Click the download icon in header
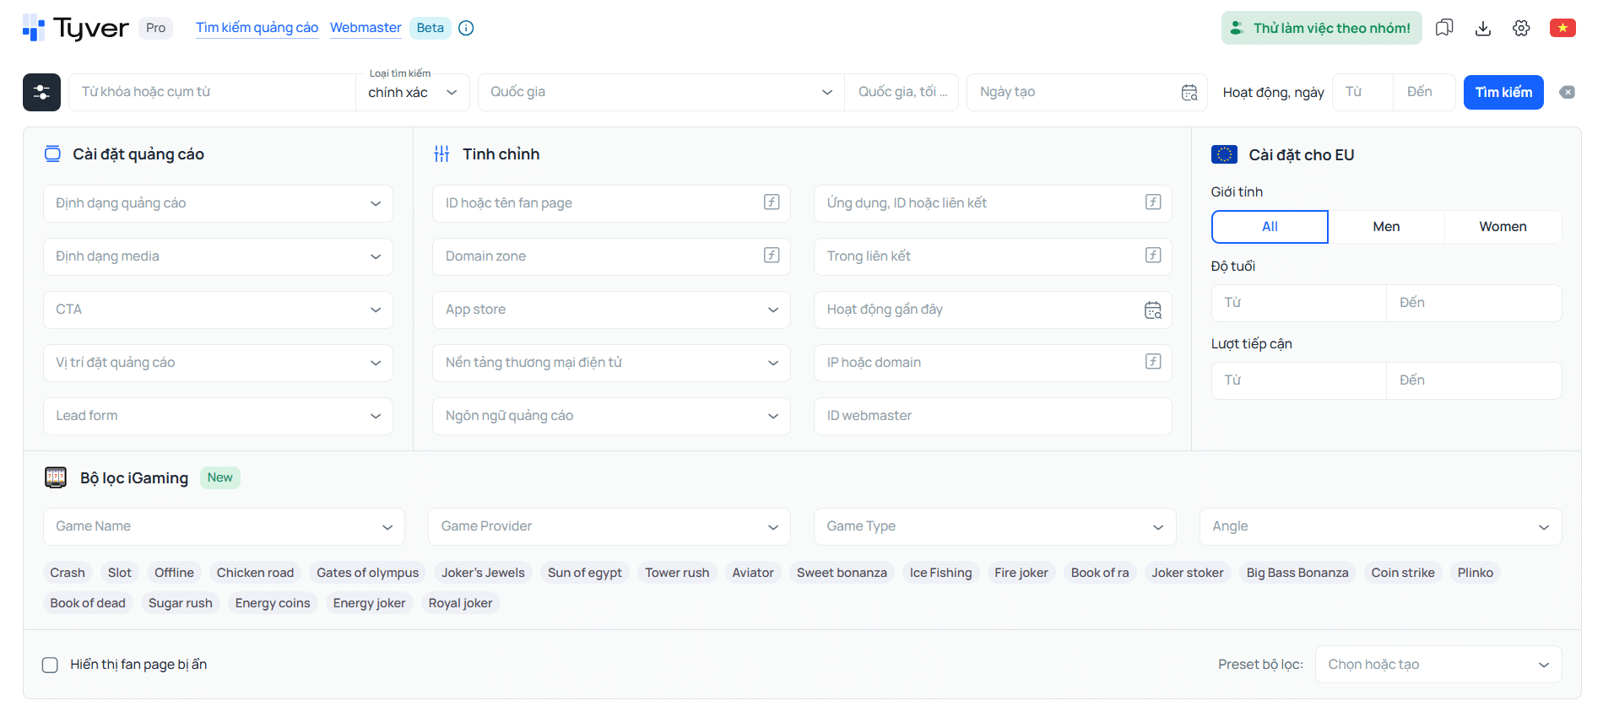 point(1482,28)
